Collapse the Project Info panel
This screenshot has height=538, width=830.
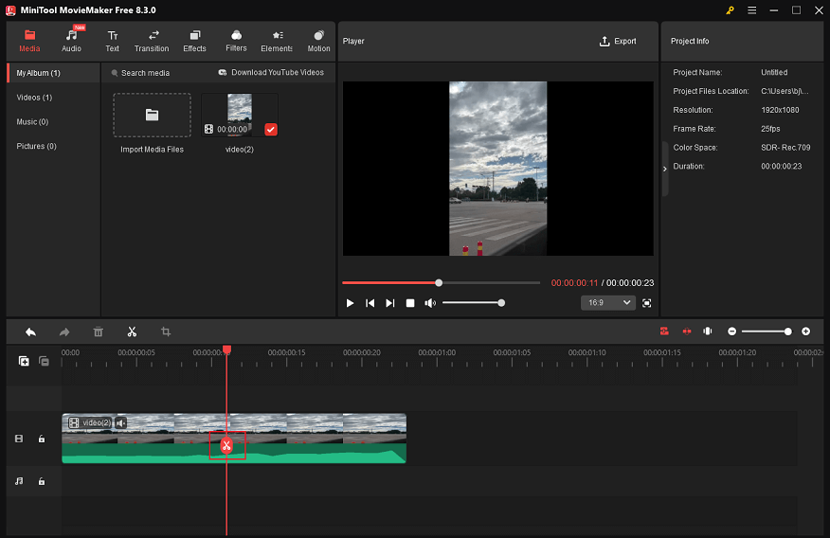point(665,169)
